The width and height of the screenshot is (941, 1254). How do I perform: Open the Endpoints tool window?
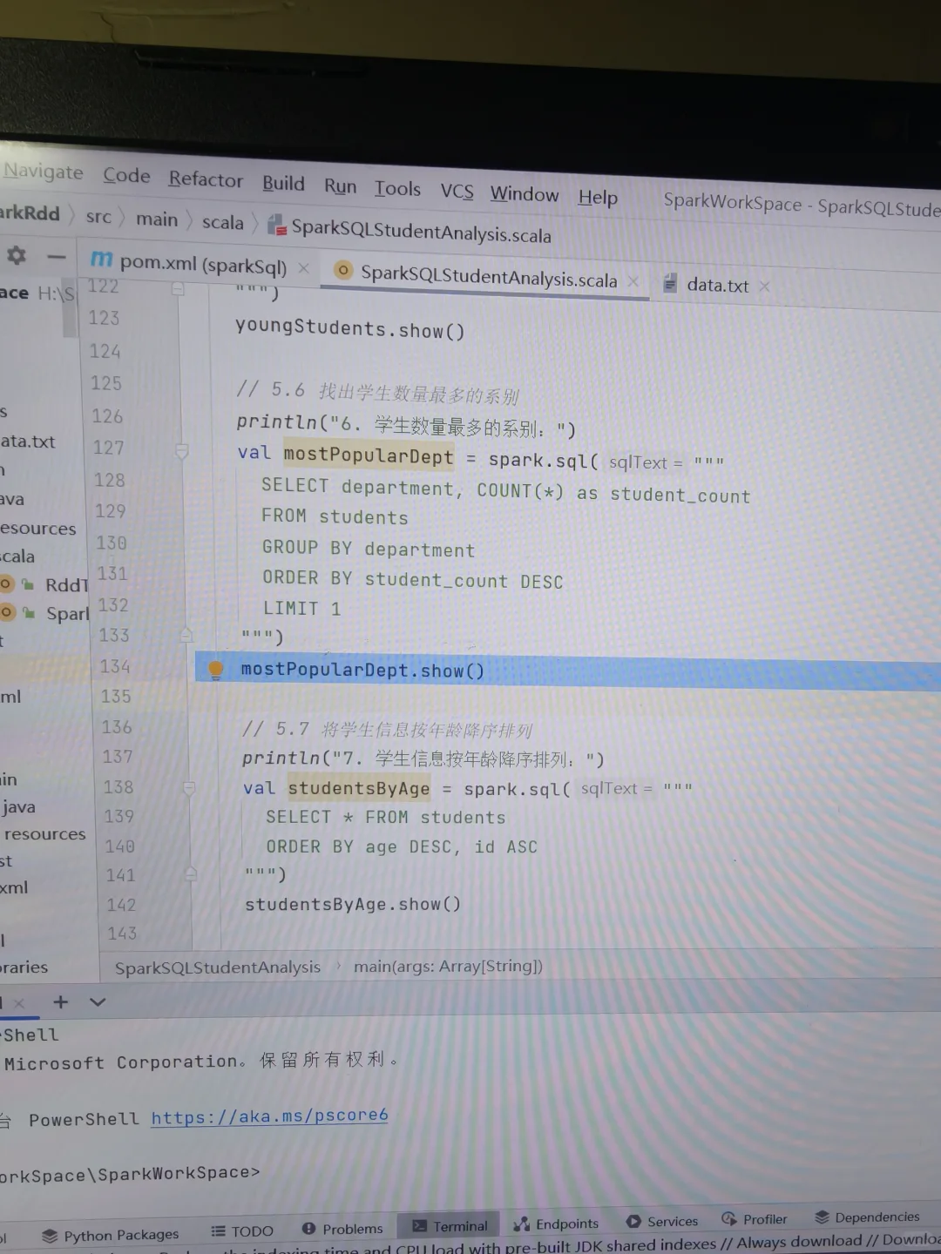pos(557,1224)
